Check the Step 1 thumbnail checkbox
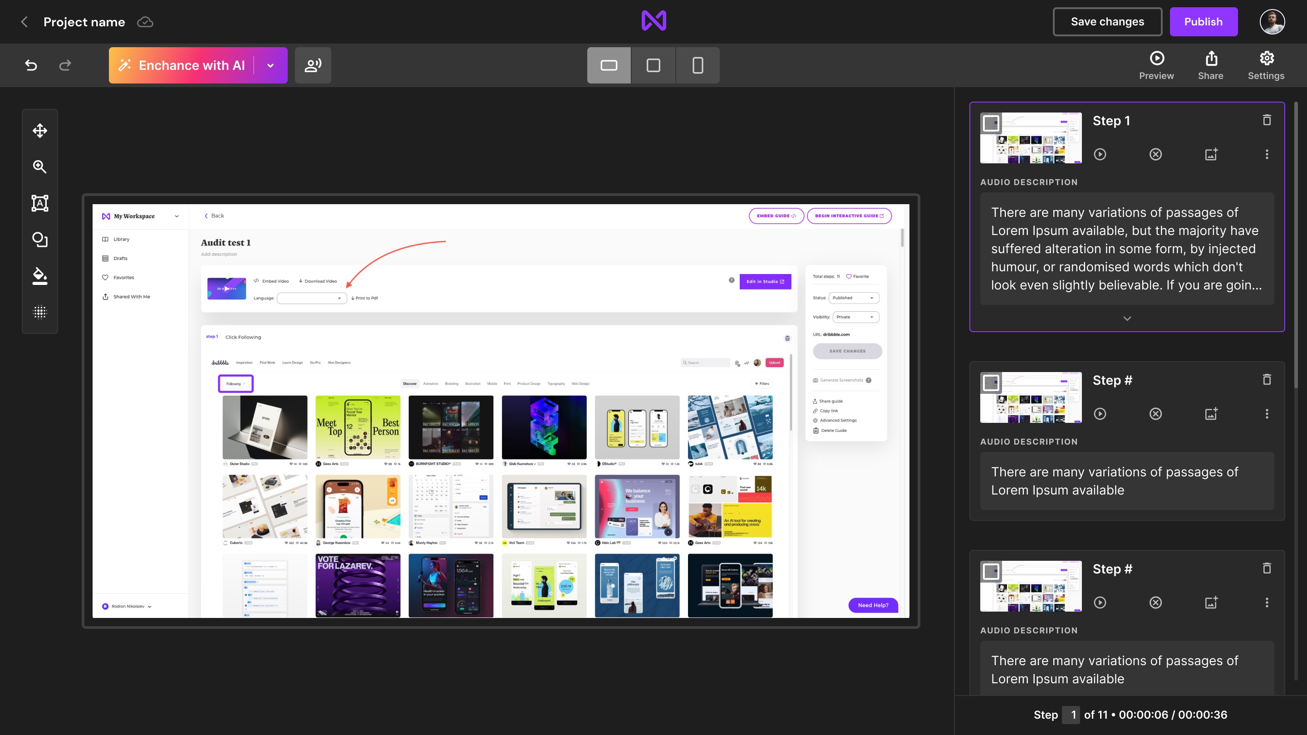 click(x=991, y=123)
